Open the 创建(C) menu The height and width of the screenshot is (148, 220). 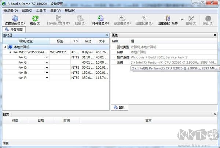coord(27,11)
